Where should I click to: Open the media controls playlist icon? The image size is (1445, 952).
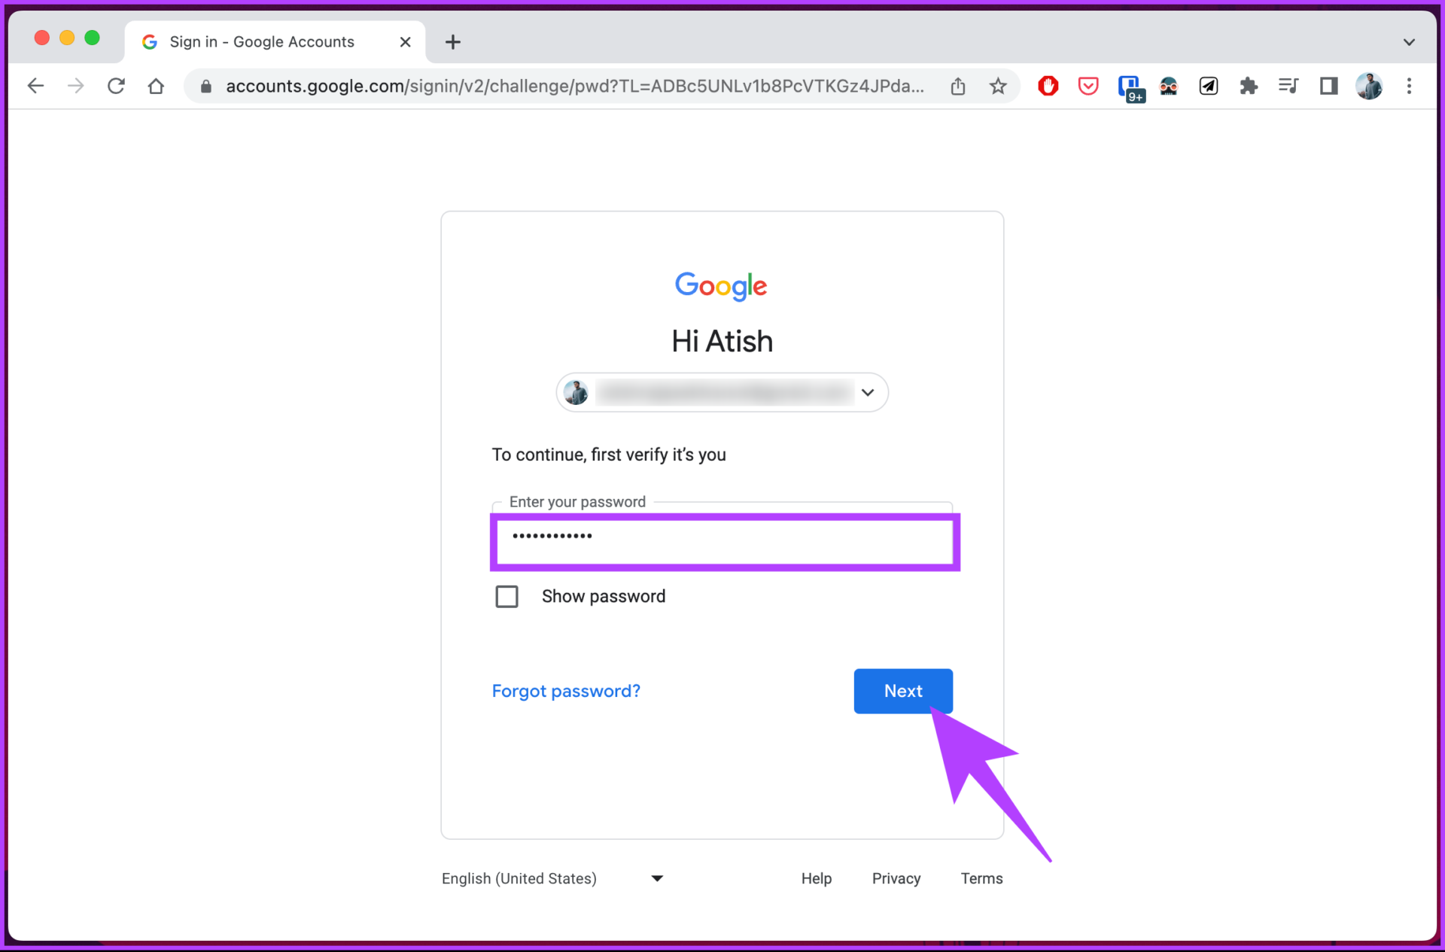pos(1288,86)
